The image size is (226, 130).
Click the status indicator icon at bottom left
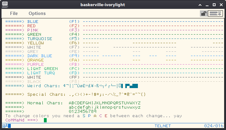pyautogui.click(x=6, y=126)
